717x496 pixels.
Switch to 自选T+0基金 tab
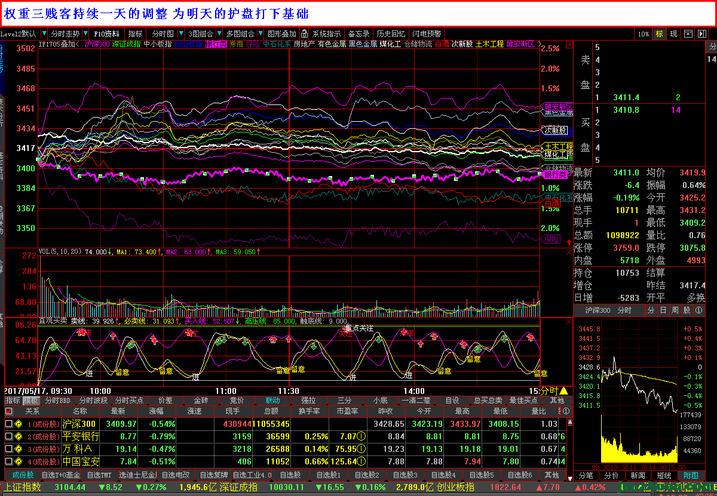click(61, 475)
